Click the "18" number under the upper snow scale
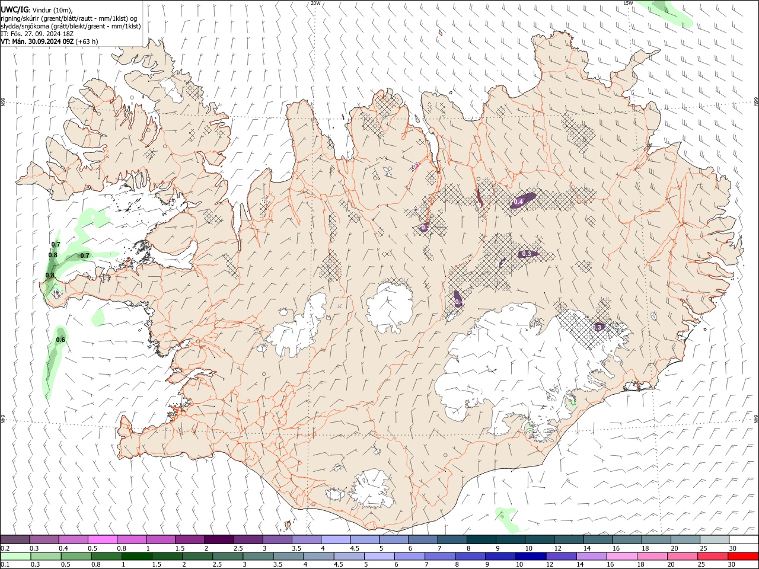The width and height of the screenshot is (759, 569). (645, 548)
